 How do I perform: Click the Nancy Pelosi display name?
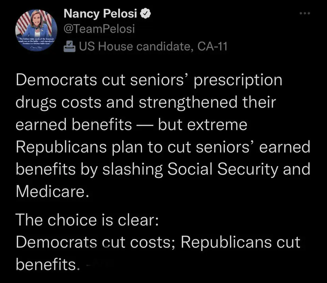click(100, 14)
